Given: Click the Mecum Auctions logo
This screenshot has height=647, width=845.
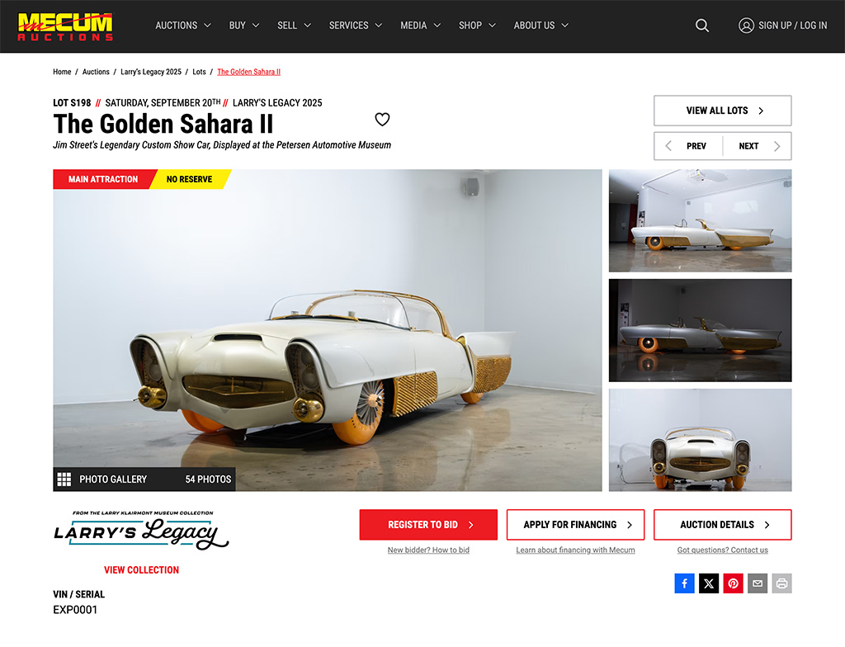Looking at the screenshot, I should click(x=65, y=26).
